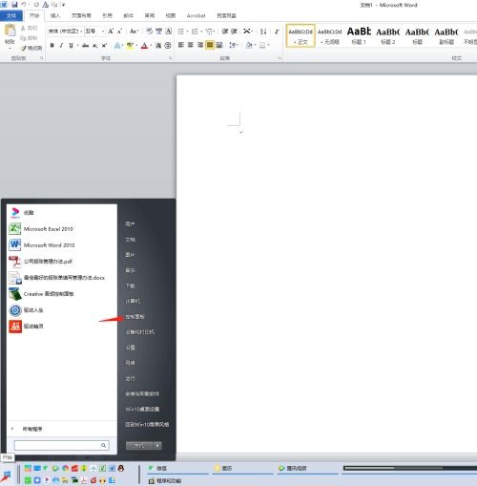Click the Character Shading icon
477x486 pixels.
pyautogui.click(x=158, y=46)
